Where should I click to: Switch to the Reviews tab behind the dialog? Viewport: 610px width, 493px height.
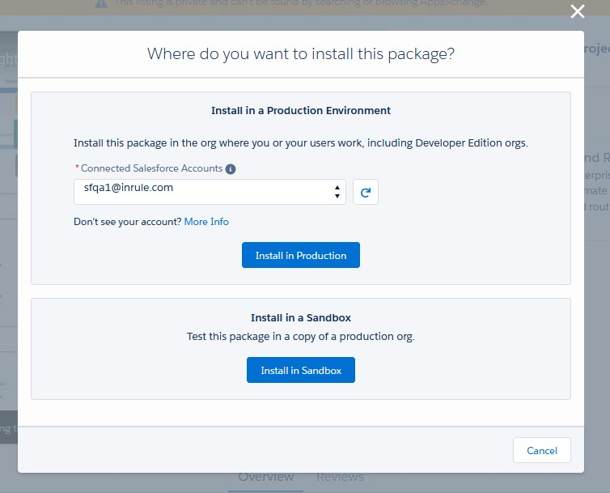pyautogui.click(x=340, y=477)
